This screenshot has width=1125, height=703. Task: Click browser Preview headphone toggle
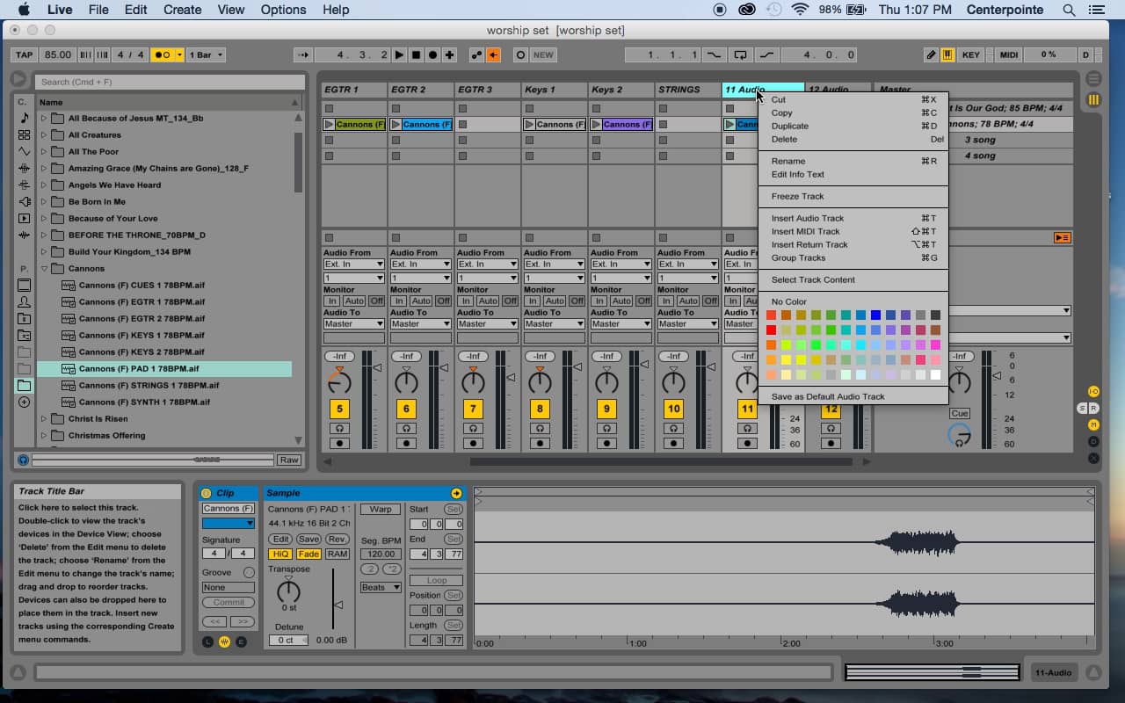[23, 460]
